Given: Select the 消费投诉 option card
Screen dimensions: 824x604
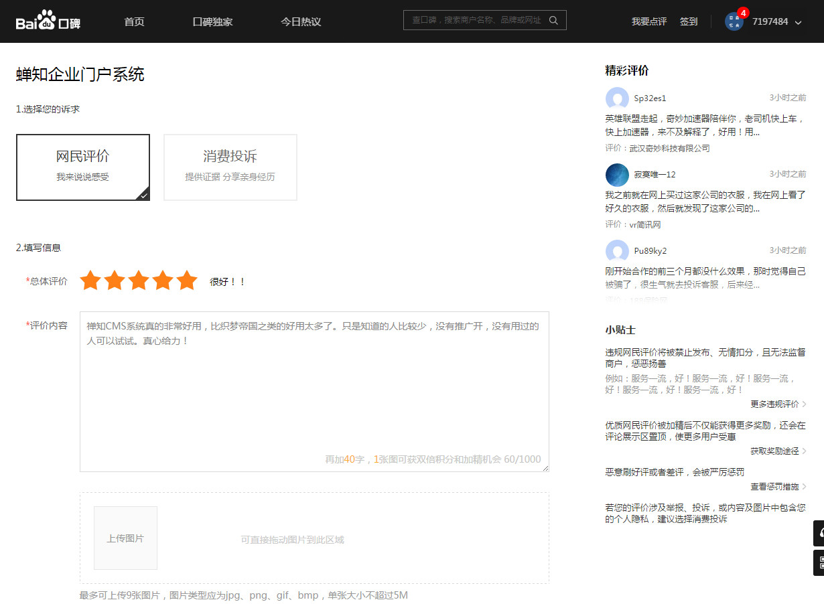Looking at the screenshot, I should pos(230,167).
